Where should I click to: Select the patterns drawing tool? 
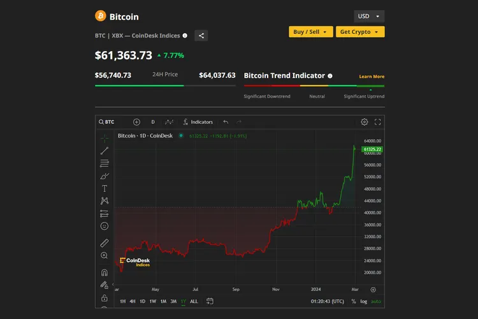point(105,201)
